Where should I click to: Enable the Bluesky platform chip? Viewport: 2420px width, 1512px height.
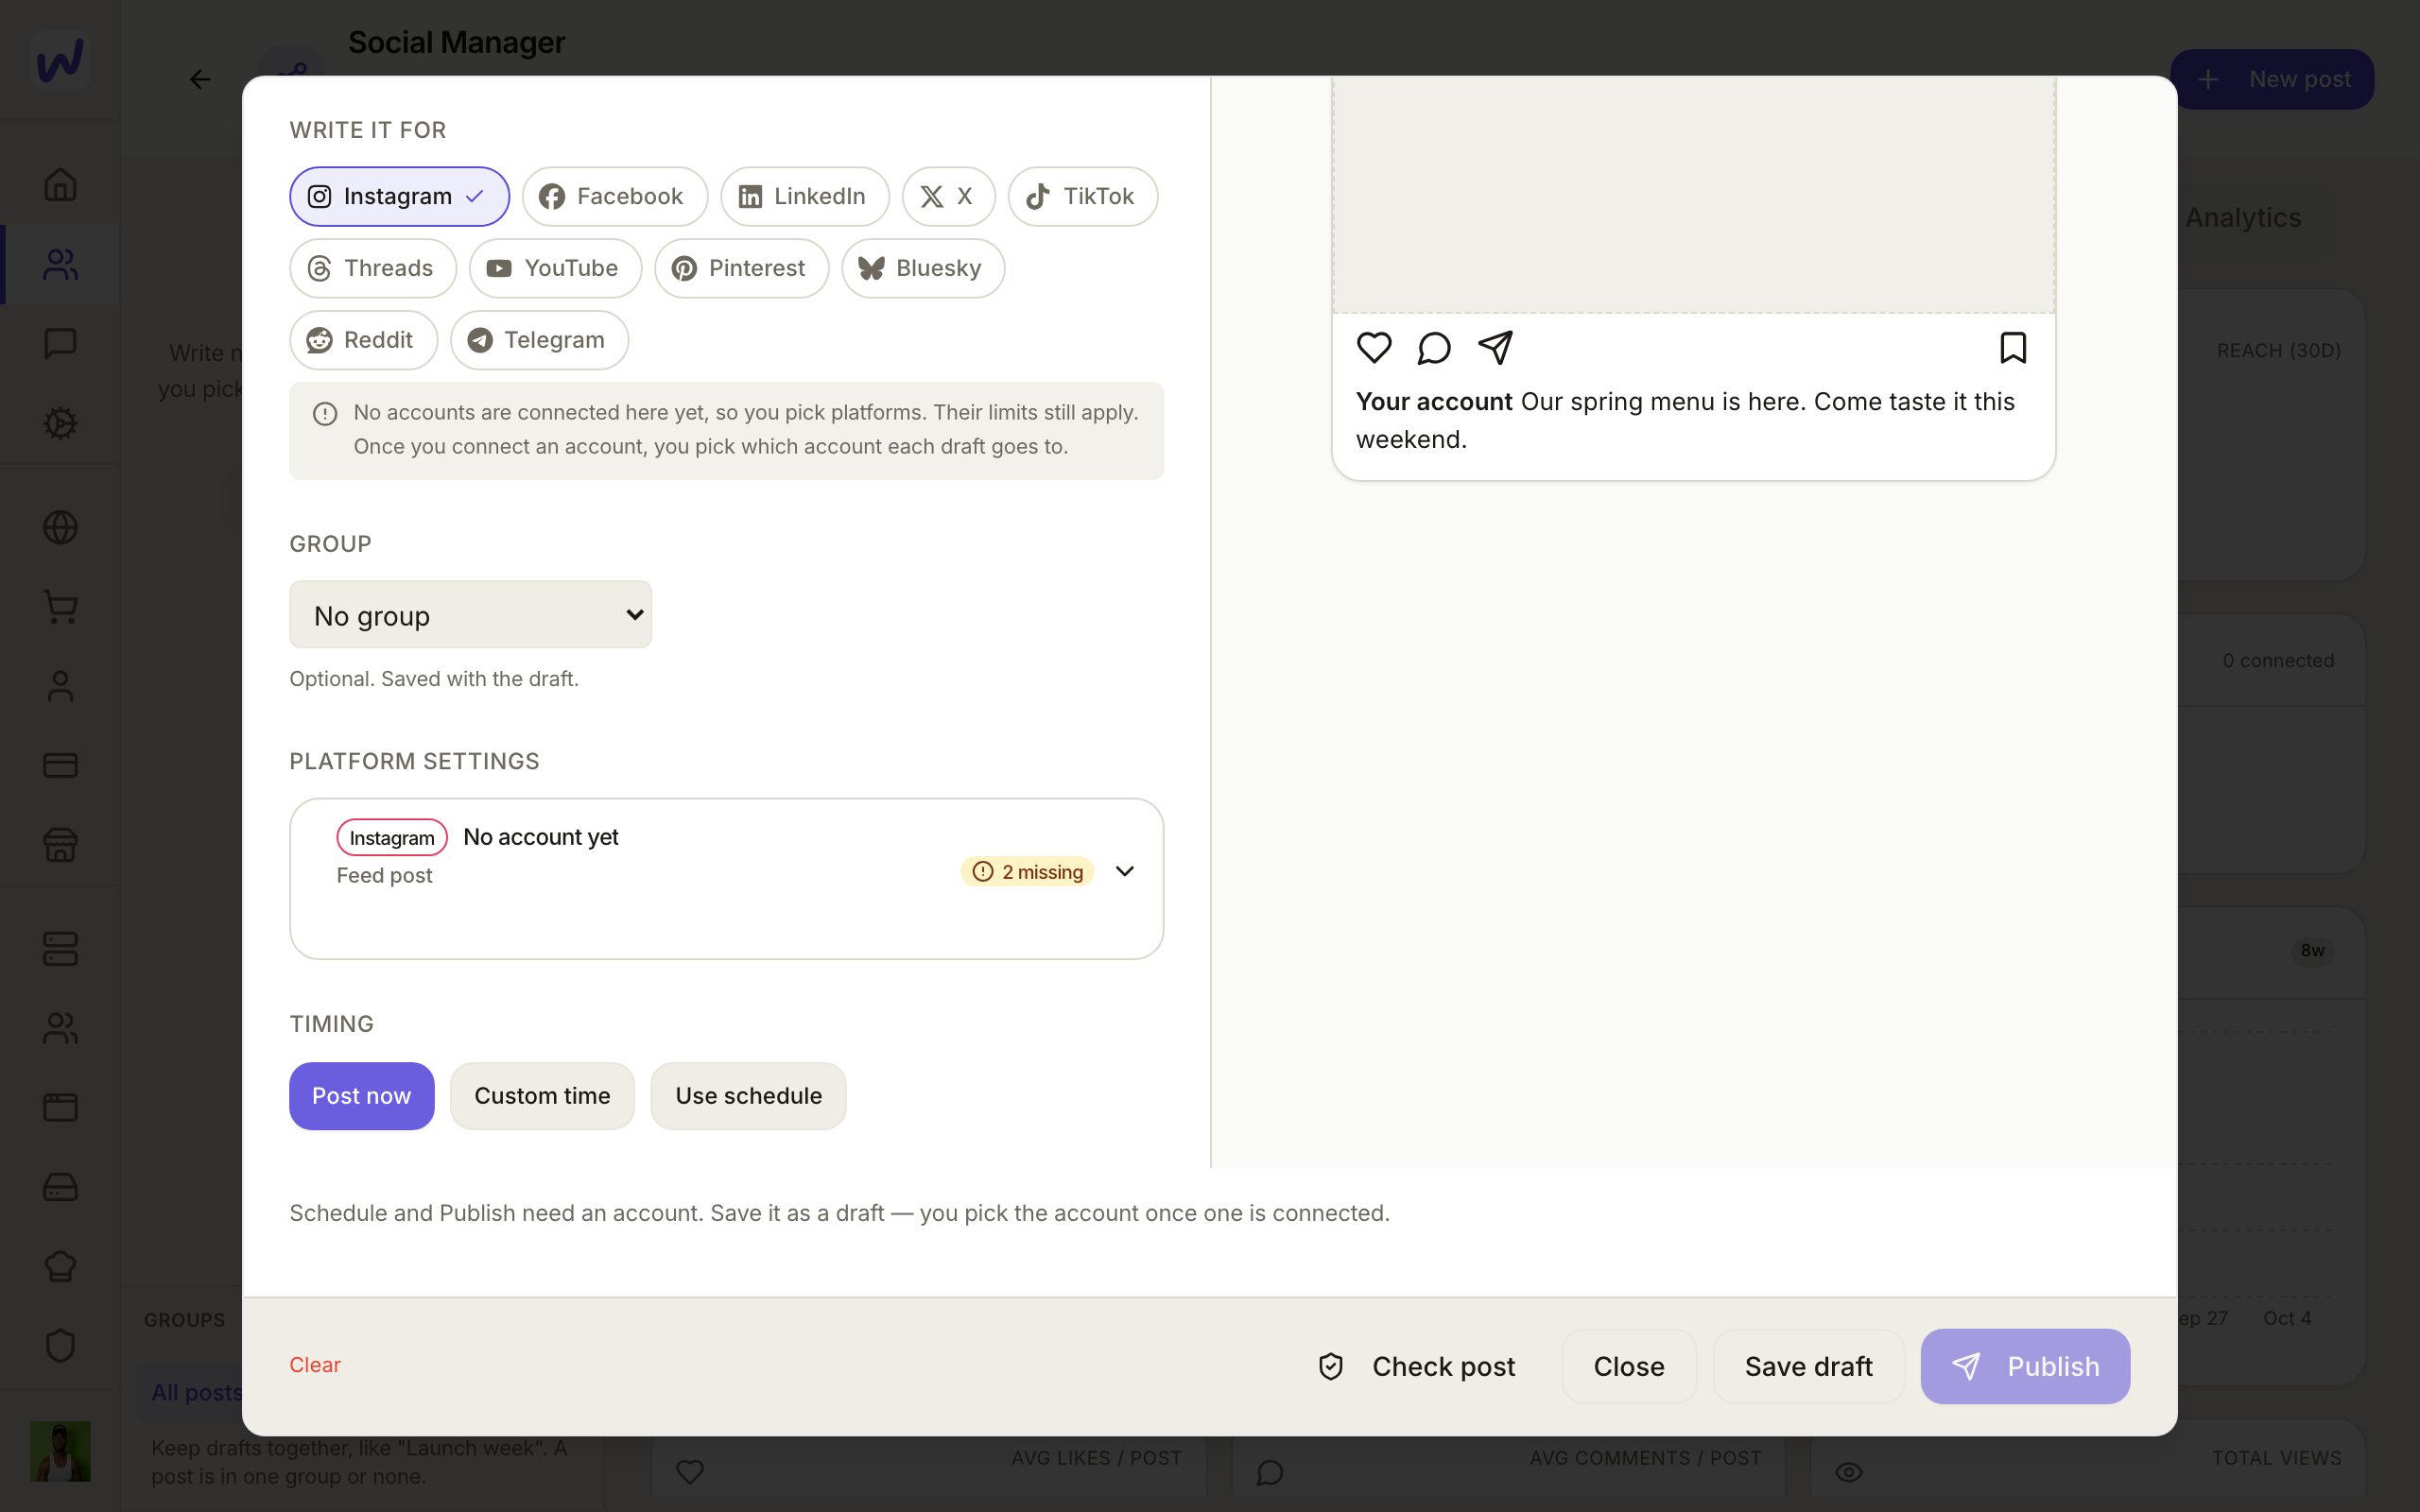(922, 268)
